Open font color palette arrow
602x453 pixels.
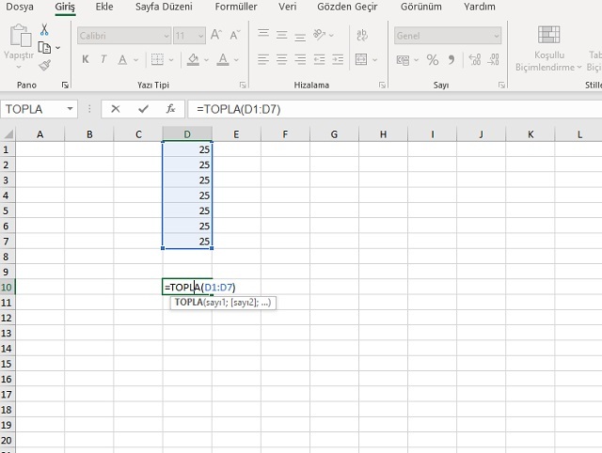point(236,60)
